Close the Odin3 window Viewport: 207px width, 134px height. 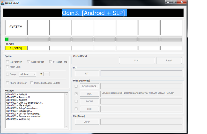click(182, 2)
